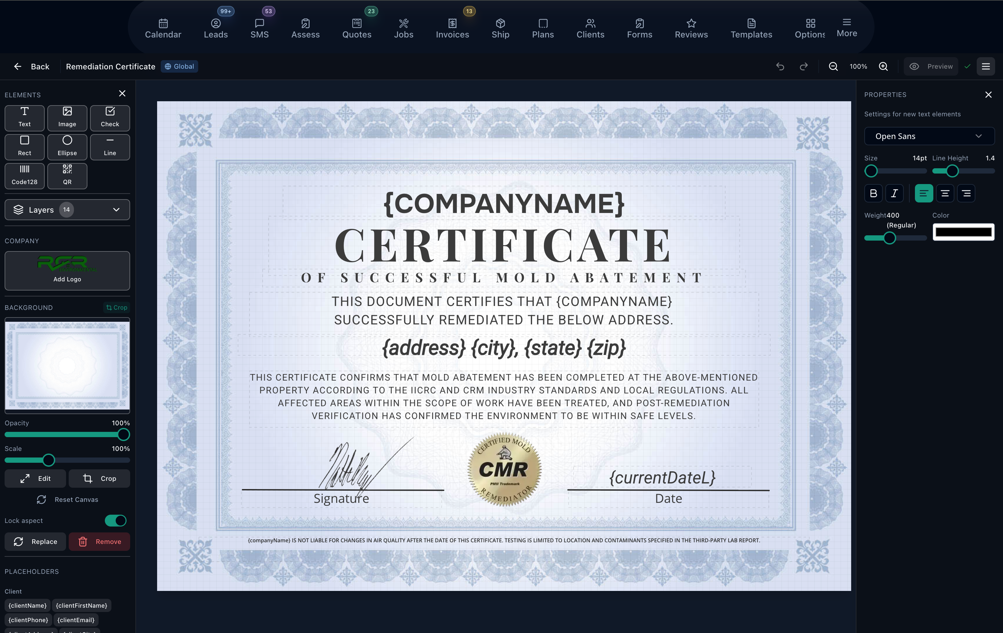
Task: Insert the {clientPhone} placeholder
Action: coord(28,620)
